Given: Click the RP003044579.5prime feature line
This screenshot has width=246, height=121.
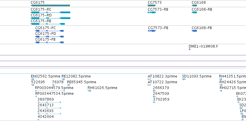Looking at the screenshot, I should point(50,91).
